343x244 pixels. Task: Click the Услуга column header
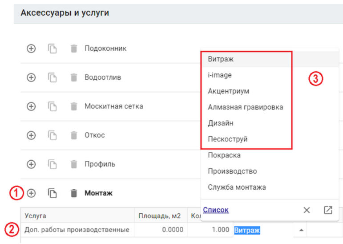tap(78, 216)
